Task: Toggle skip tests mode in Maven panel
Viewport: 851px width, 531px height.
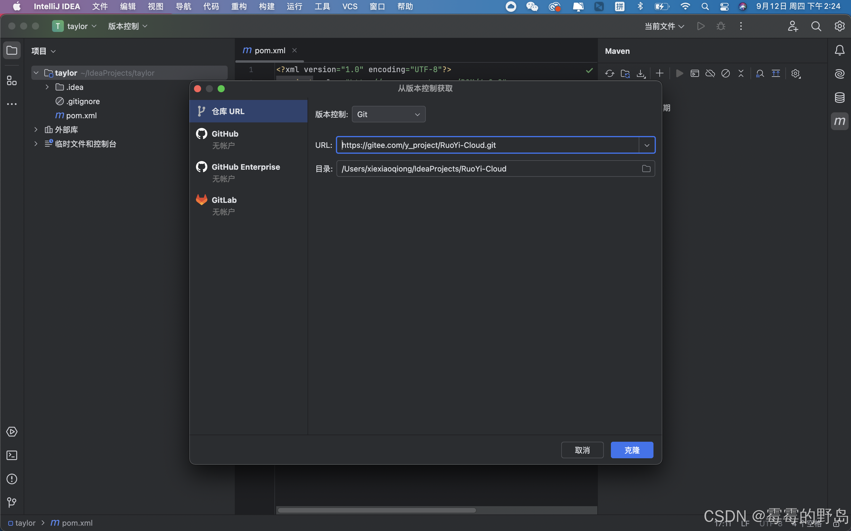Action: 726,73
